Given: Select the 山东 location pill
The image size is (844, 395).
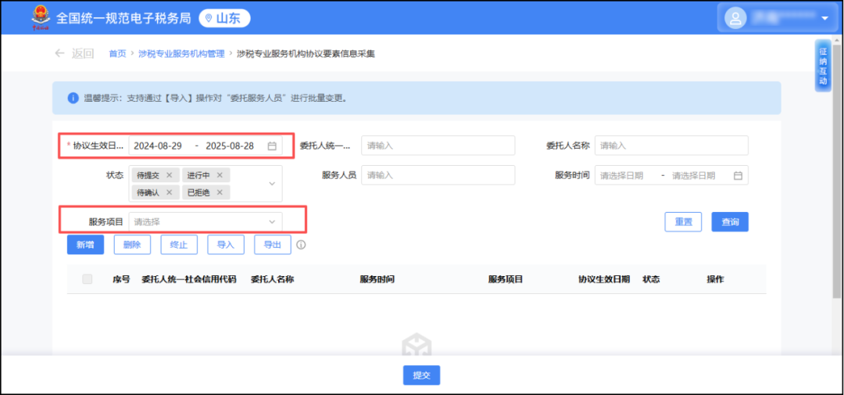Looking at the screenshot, I should [224, 18].
